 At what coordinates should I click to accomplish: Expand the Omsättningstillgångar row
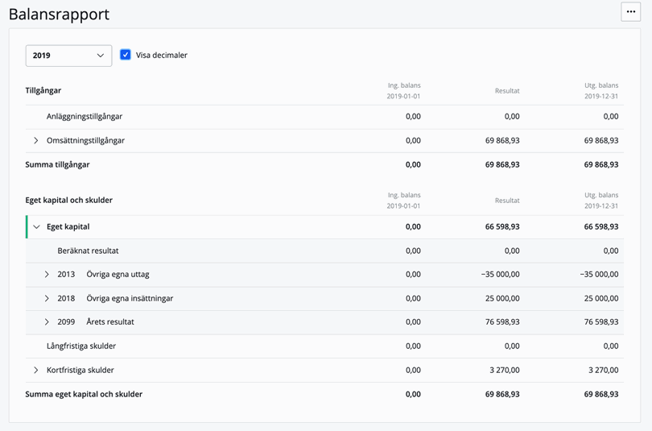[x=36, y=141]
